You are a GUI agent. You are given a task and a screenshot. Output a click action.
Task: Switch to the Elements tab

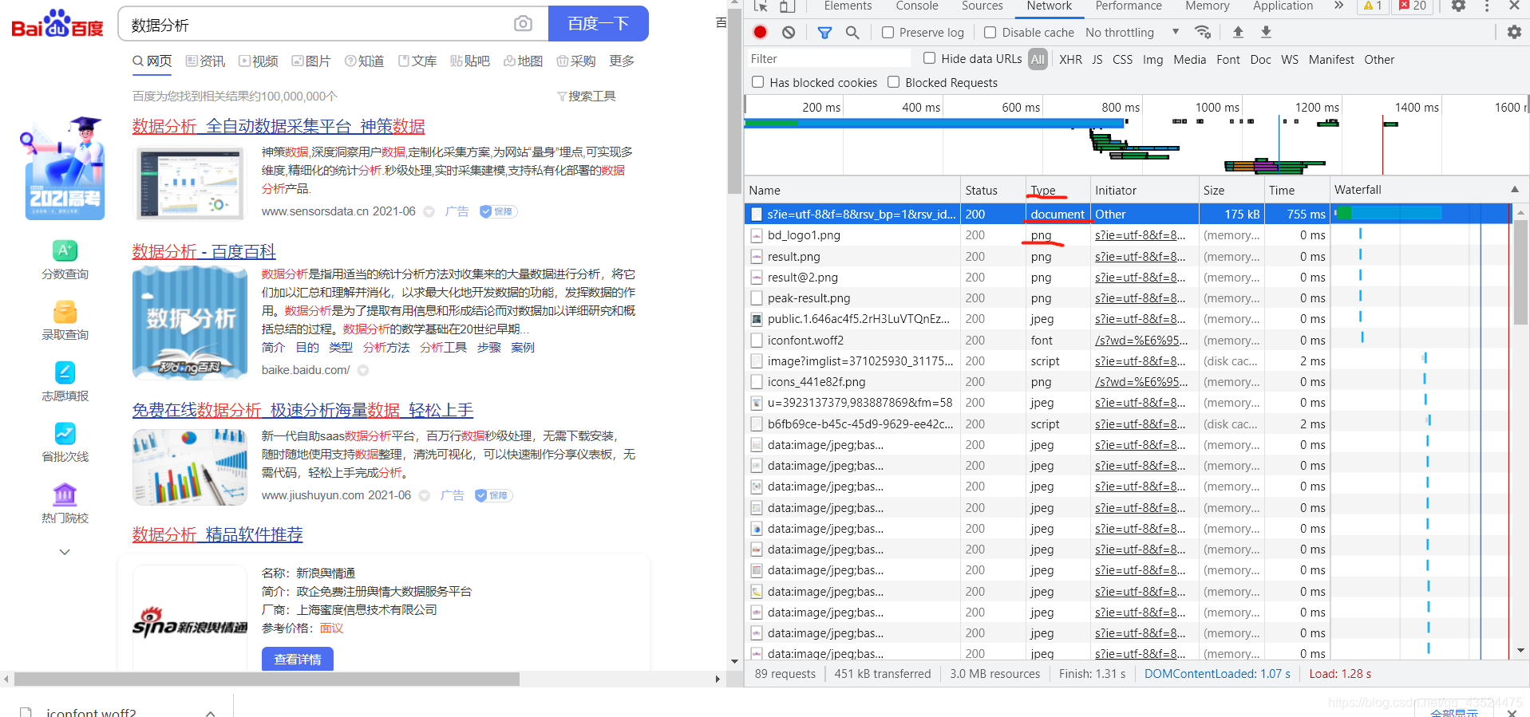pos(848,6)
